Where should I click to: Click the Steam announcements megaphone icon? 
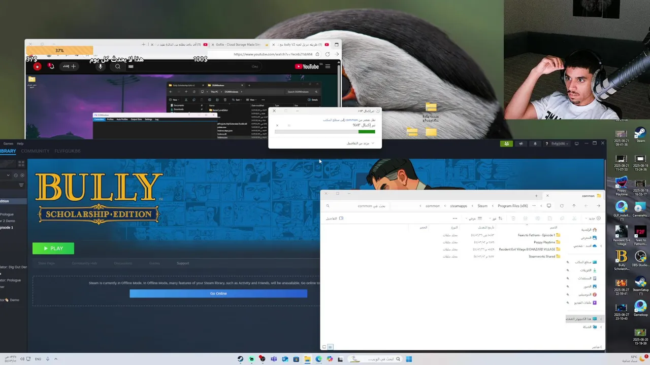point(521,143)
